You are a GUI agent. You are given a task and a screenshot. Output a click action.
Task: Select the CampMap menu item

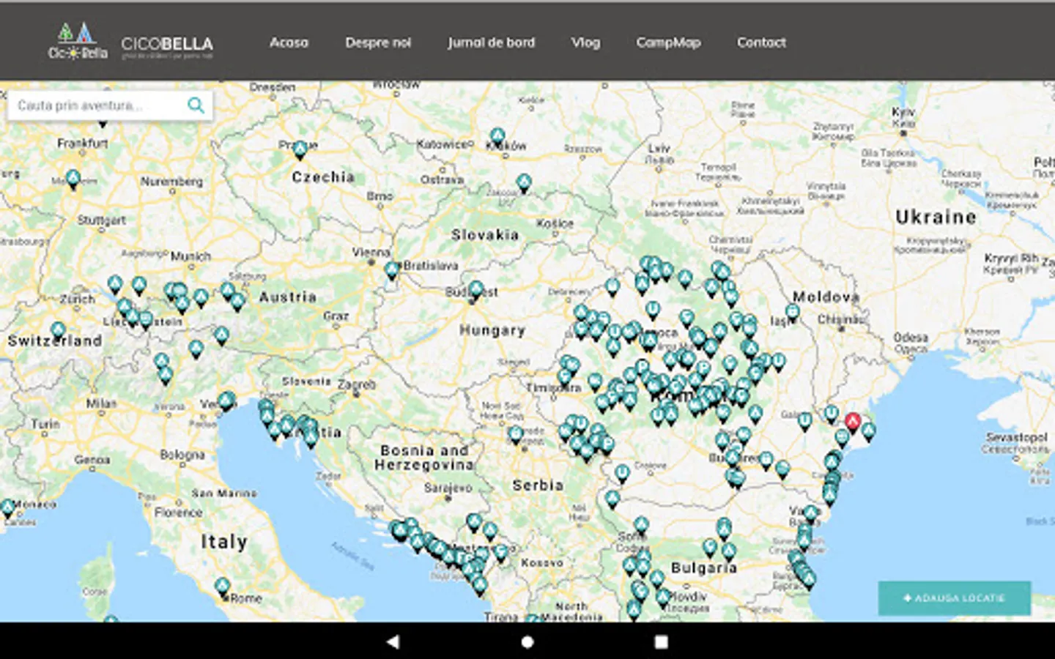point(668,42)
